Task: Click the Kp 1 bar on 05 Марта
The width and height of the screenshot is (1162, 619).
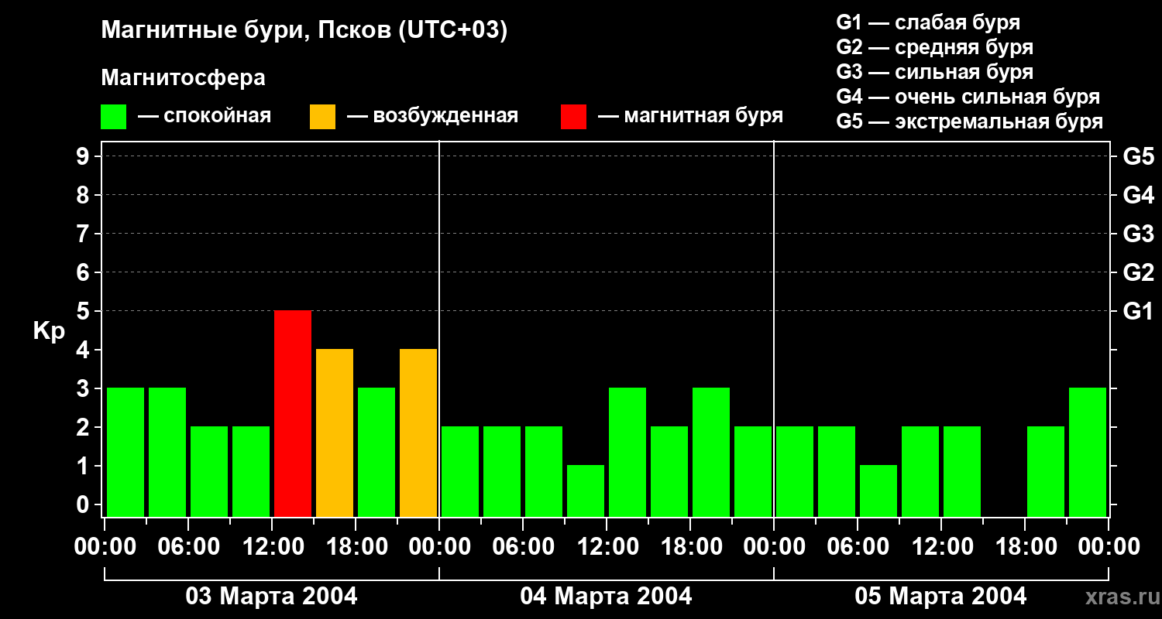Action: (878, 491)
